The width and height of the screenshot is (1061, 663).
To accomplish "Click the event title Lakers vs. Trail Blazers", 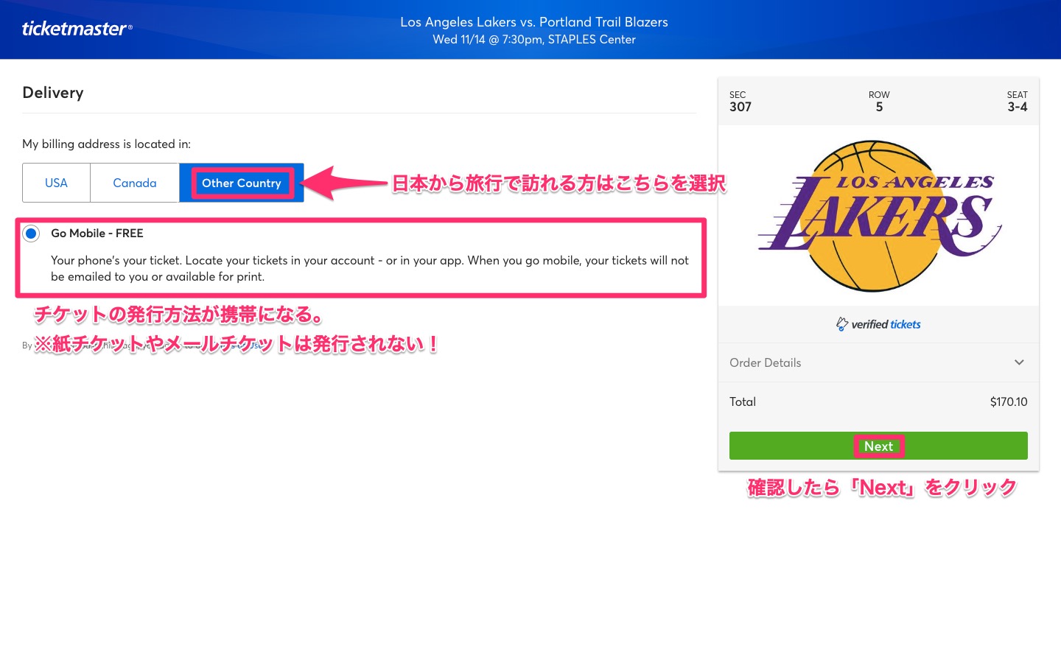I will pos(534,22).
